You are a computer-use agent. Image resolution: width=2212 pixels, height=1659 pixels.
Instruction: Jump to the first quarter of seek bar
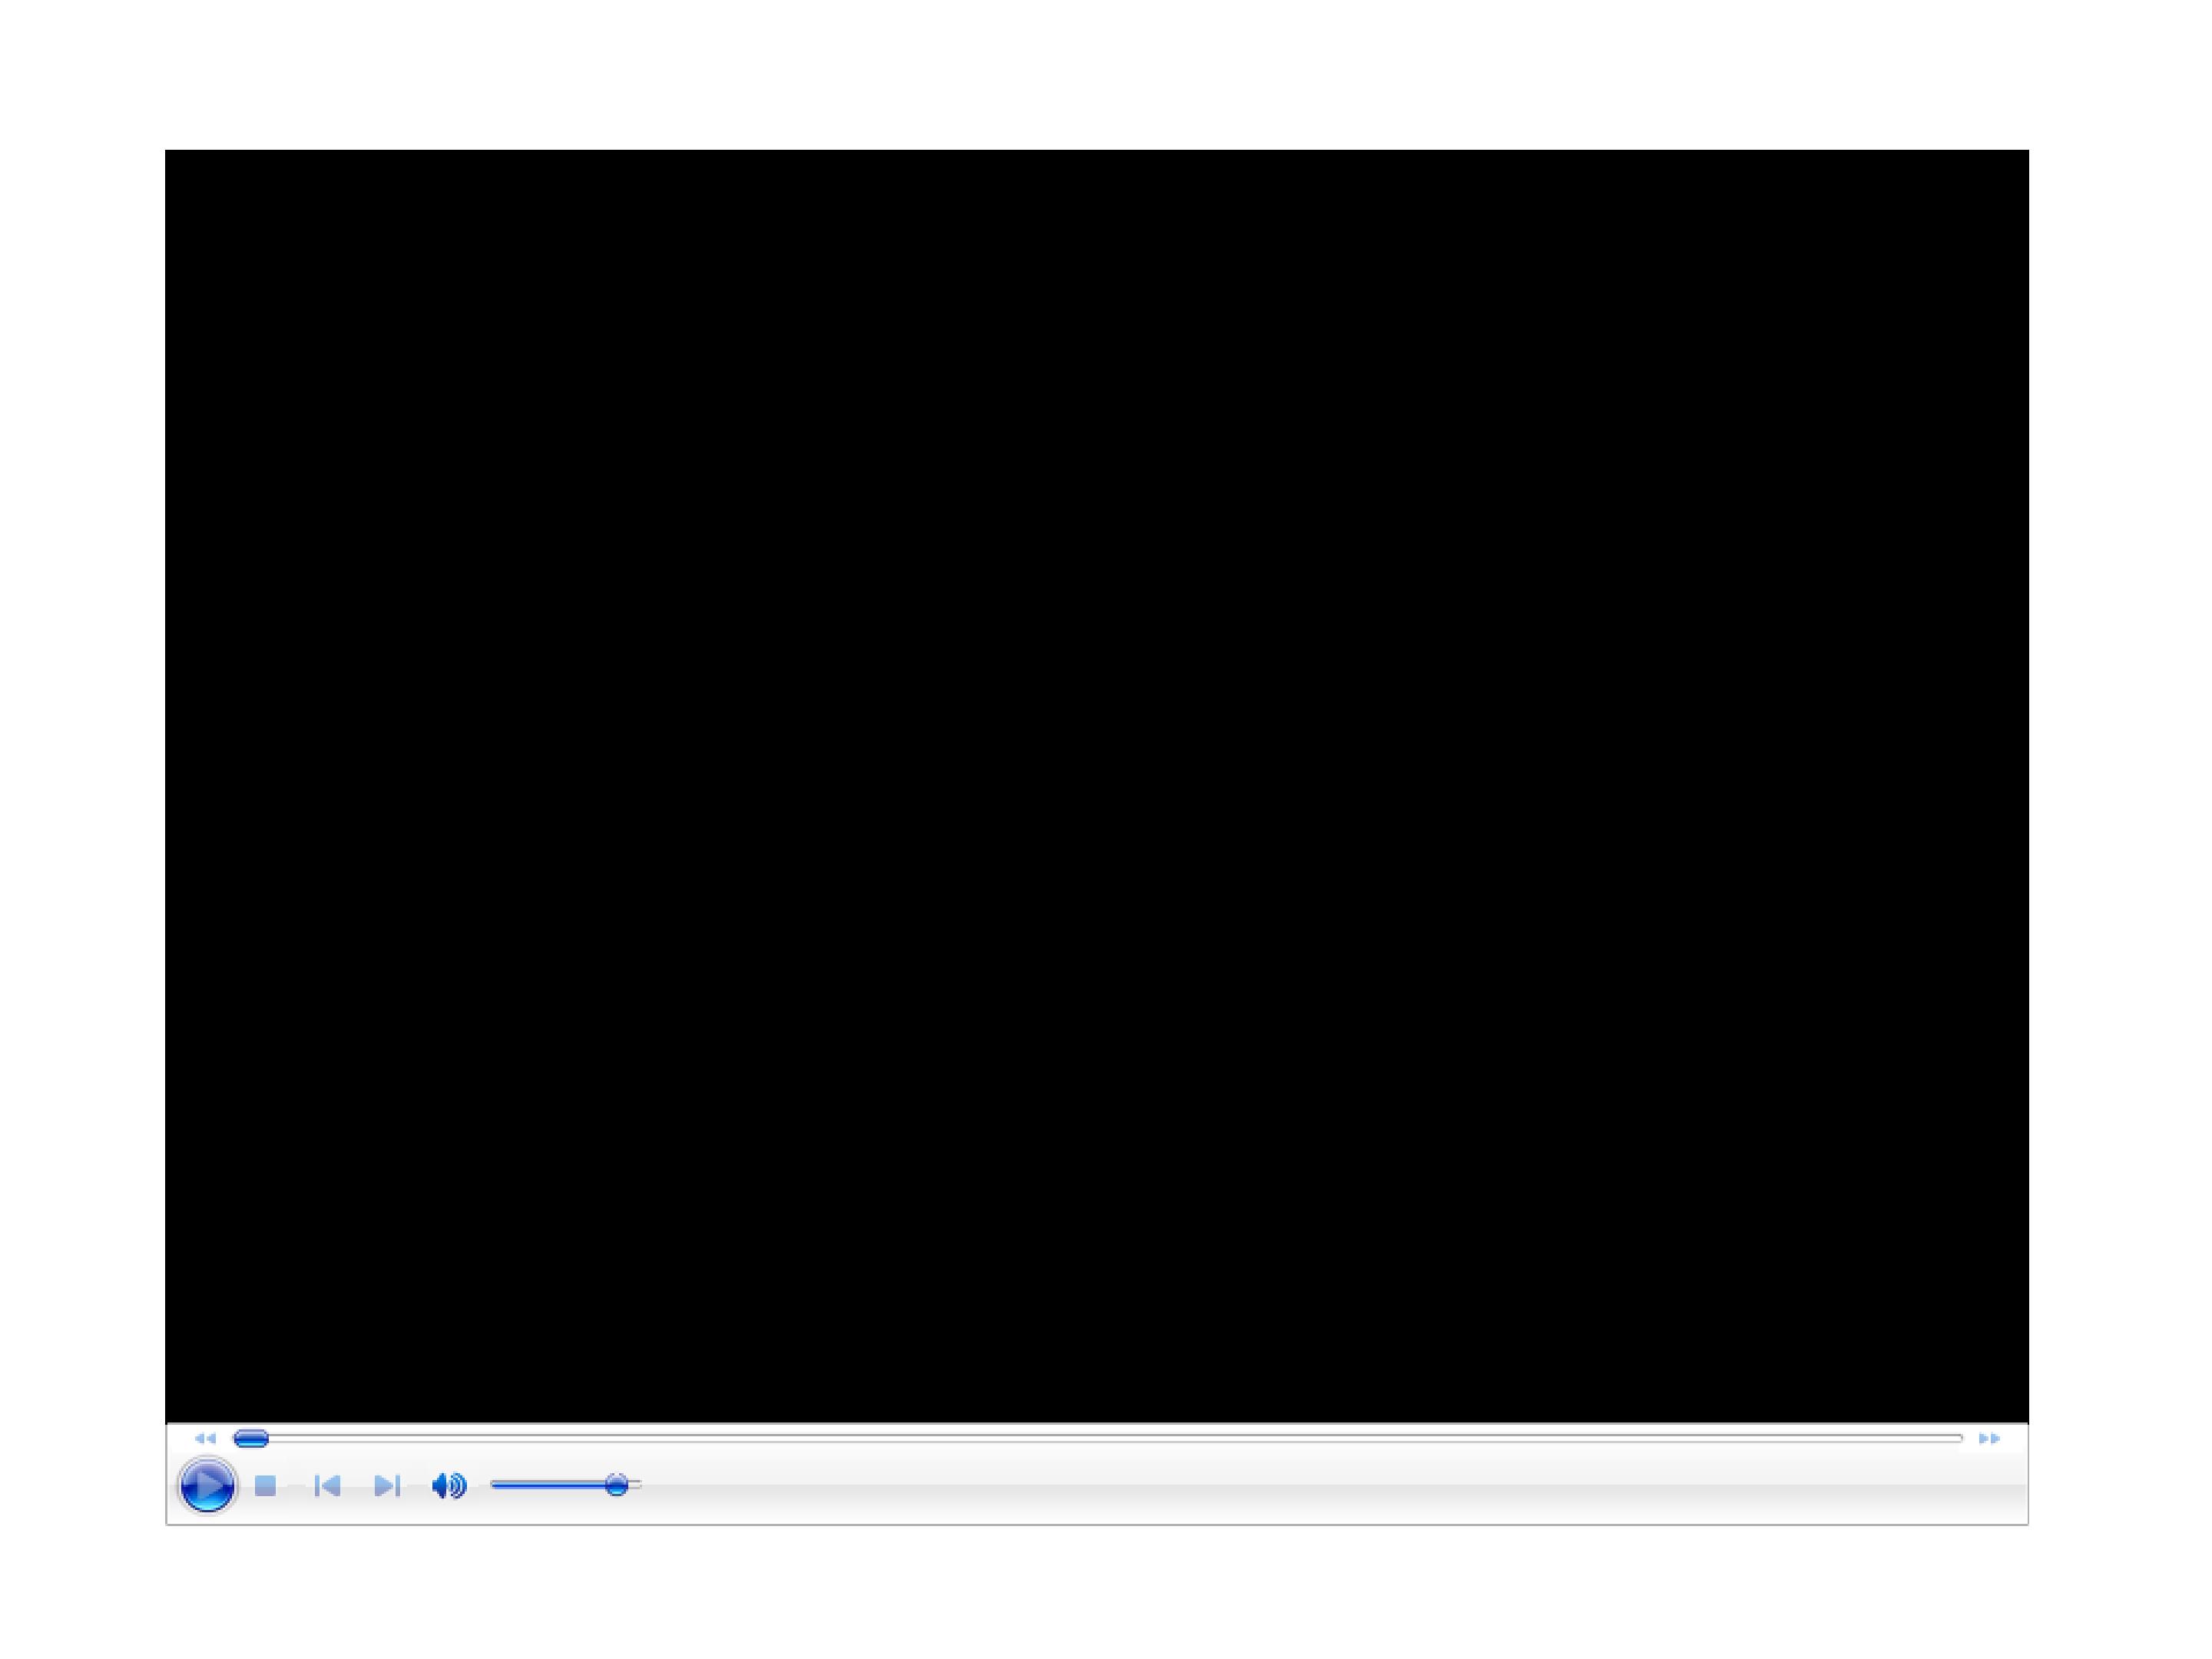666,1438
